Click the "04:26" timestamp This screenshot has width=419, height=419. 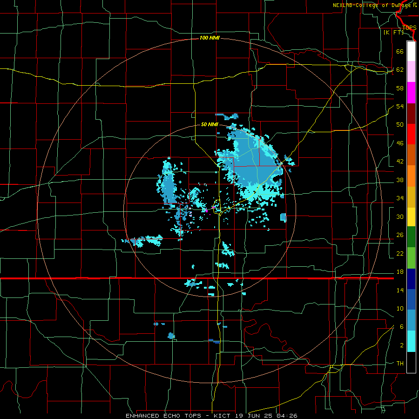[x=287, y=416]
